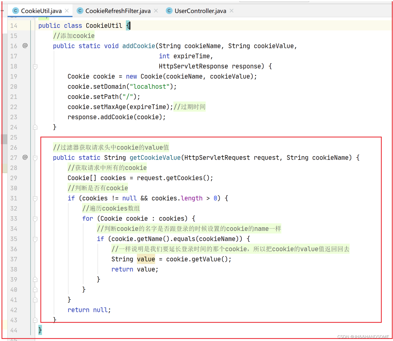Screen dimensions: 393x341
Task: Click 'int expireTime,' parameter on line 17
Action: point(186,56)
